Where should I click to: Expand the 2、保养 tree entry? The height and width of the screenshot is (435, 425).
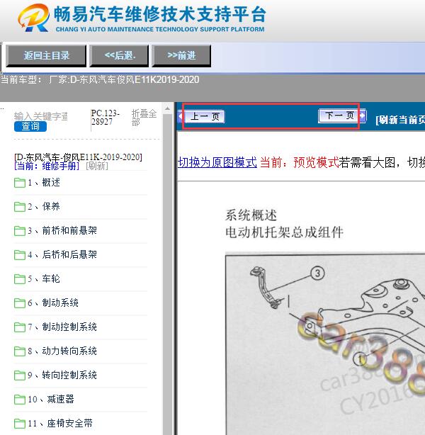pos(44,206)
